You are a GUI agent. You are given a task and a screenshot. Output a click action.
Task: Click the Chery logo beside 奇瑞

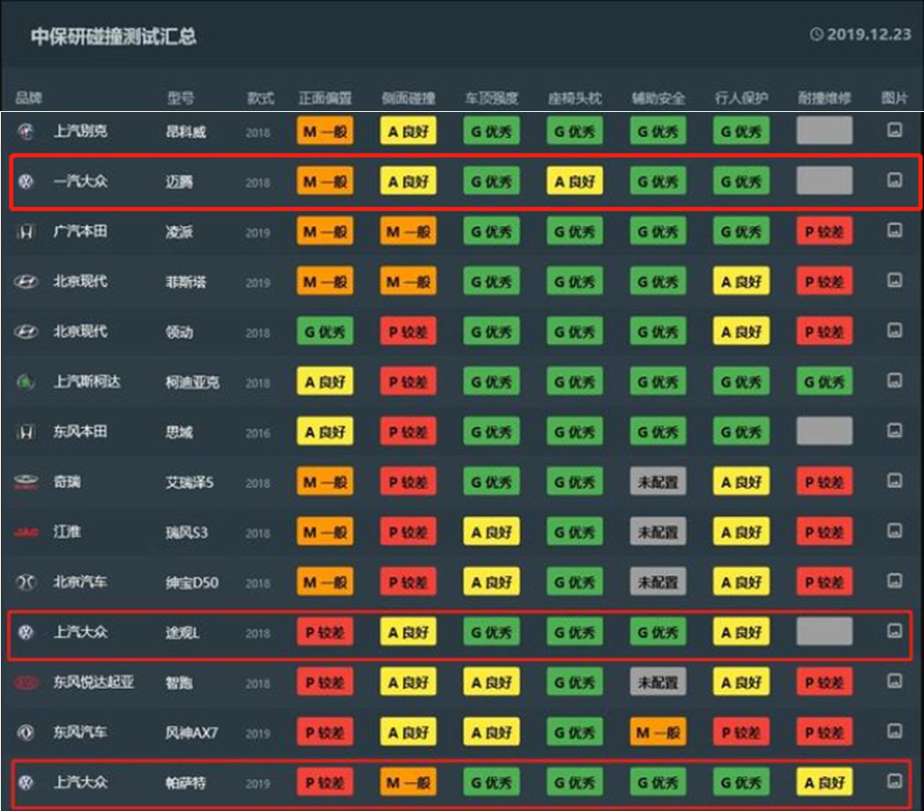26,482
